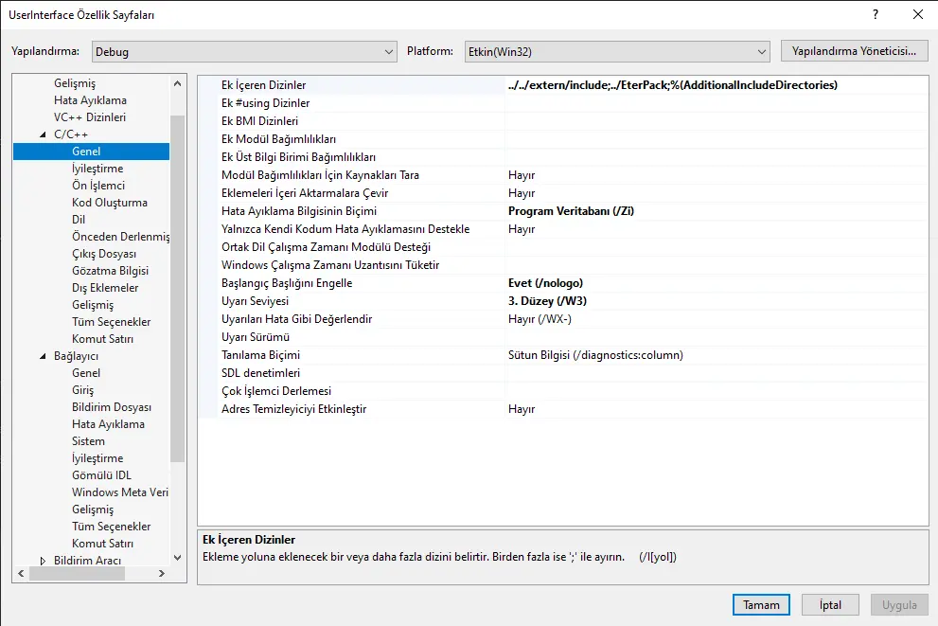This screenshot has width=938, height=626.
Task: Expand the Bildirim Aracı tree node
Action: tap(43, 561)
